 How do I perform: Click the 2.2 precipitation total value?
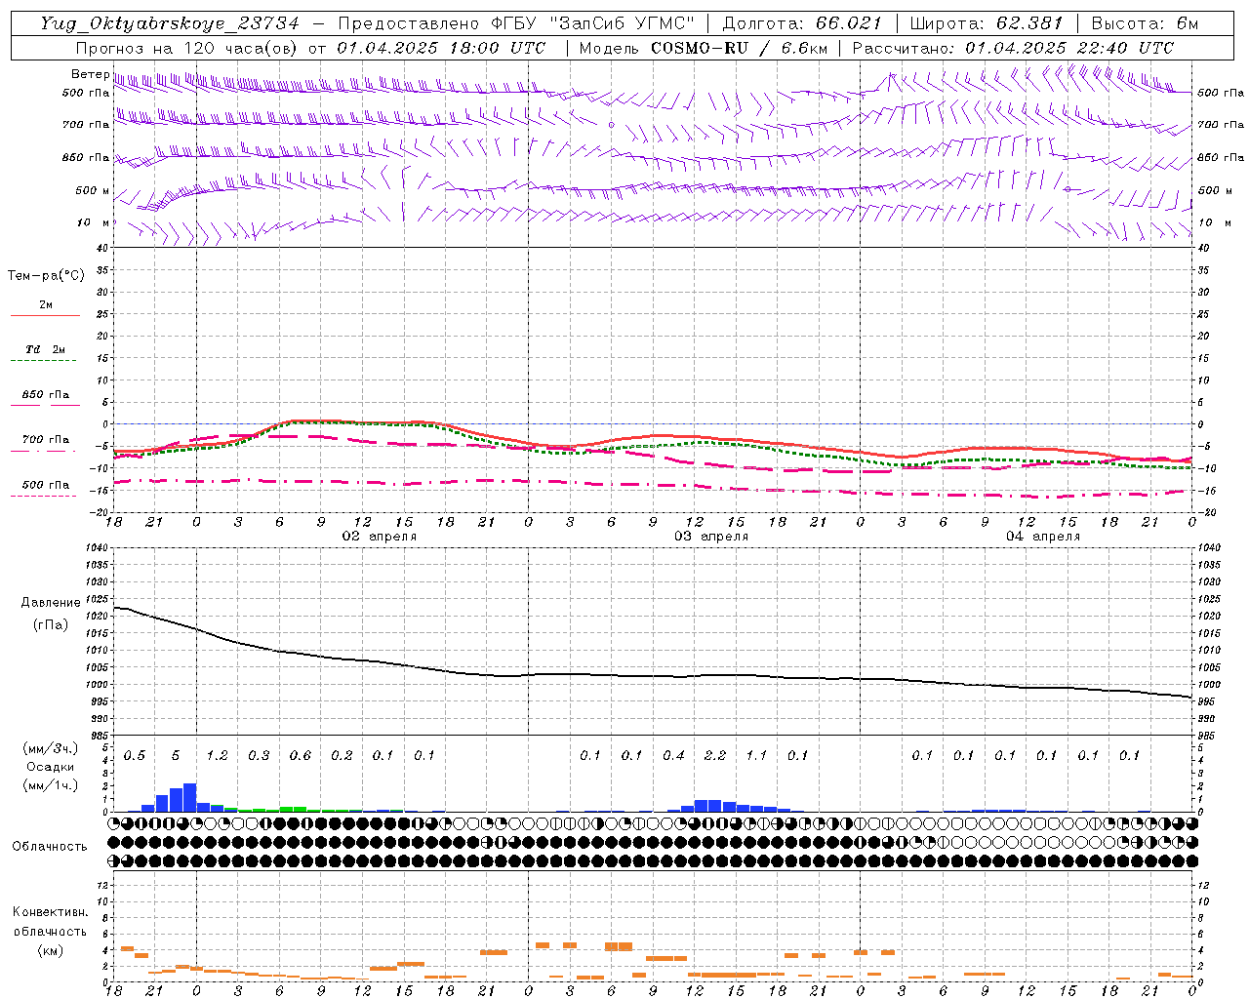(x=715, y=756)
